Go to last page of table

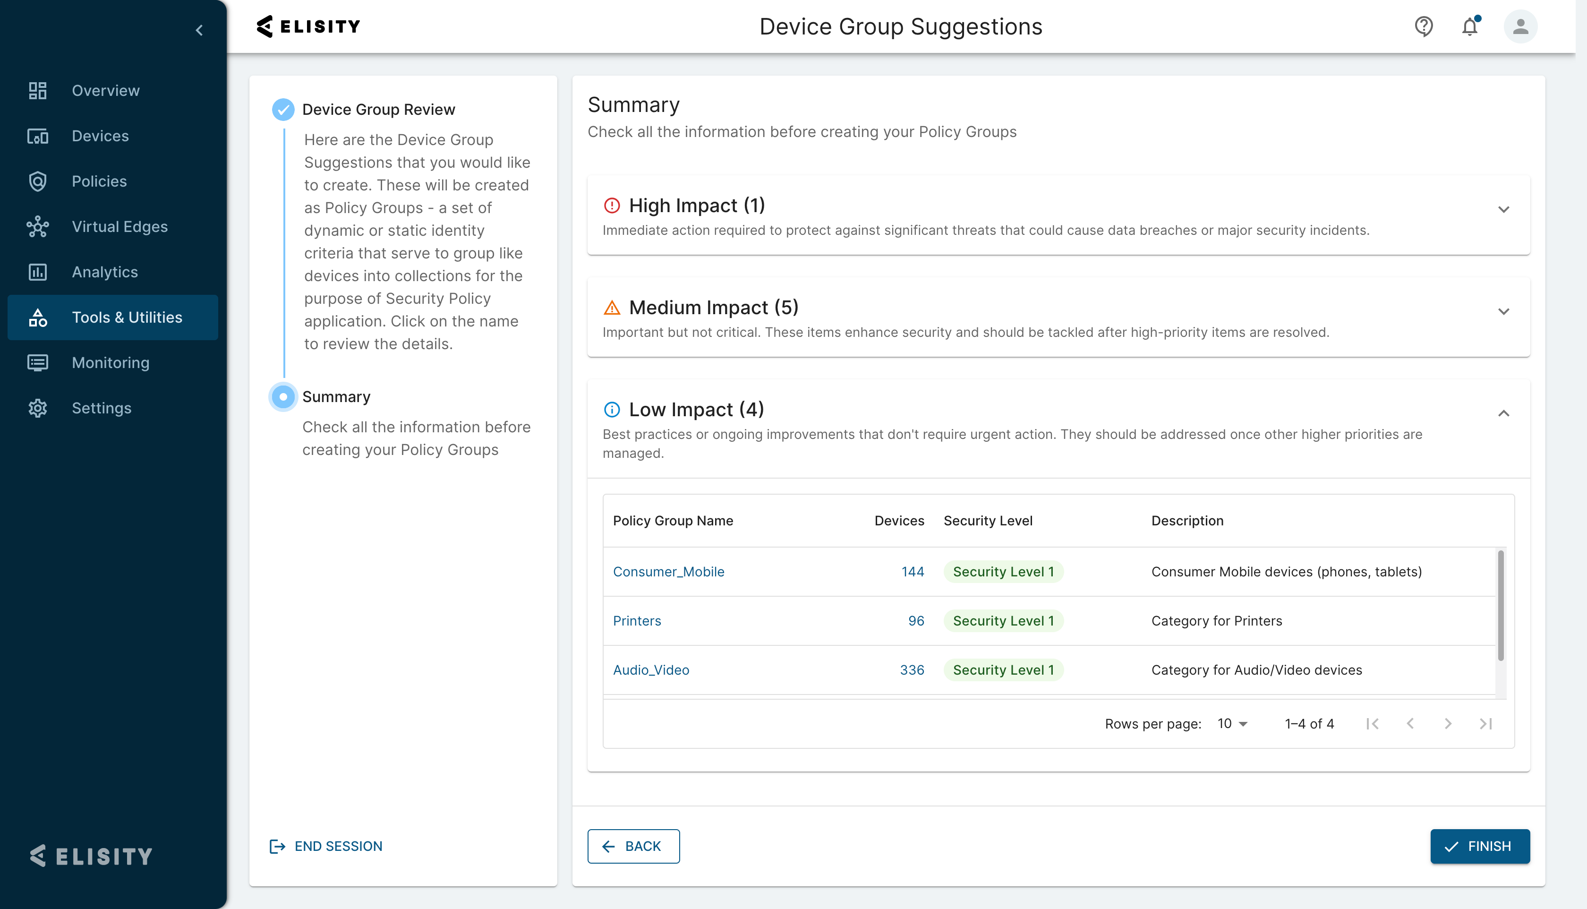click(1486, 724)
